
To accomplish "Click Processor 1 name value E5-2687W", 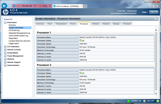I will coord(97,37).
